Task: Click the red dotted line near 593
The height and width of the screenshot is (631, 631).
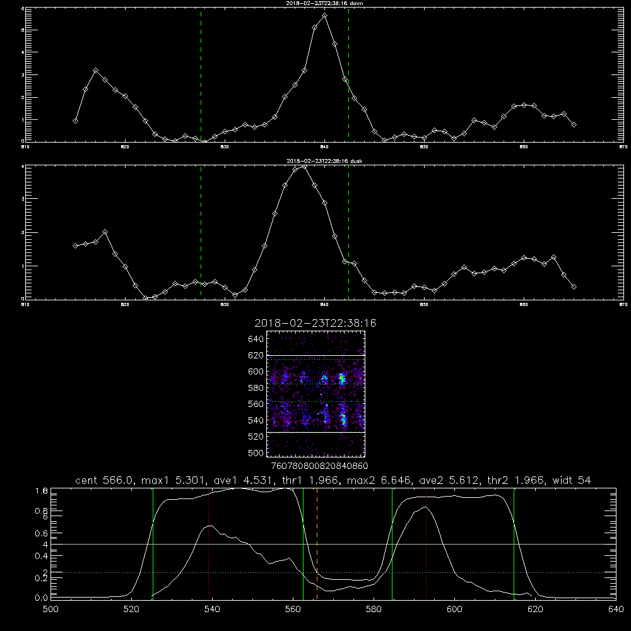Action: pyautogui.click(x=426, y=544)
